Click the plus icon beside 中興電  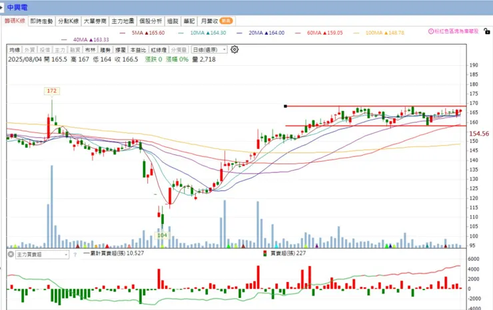click(1, 7)
